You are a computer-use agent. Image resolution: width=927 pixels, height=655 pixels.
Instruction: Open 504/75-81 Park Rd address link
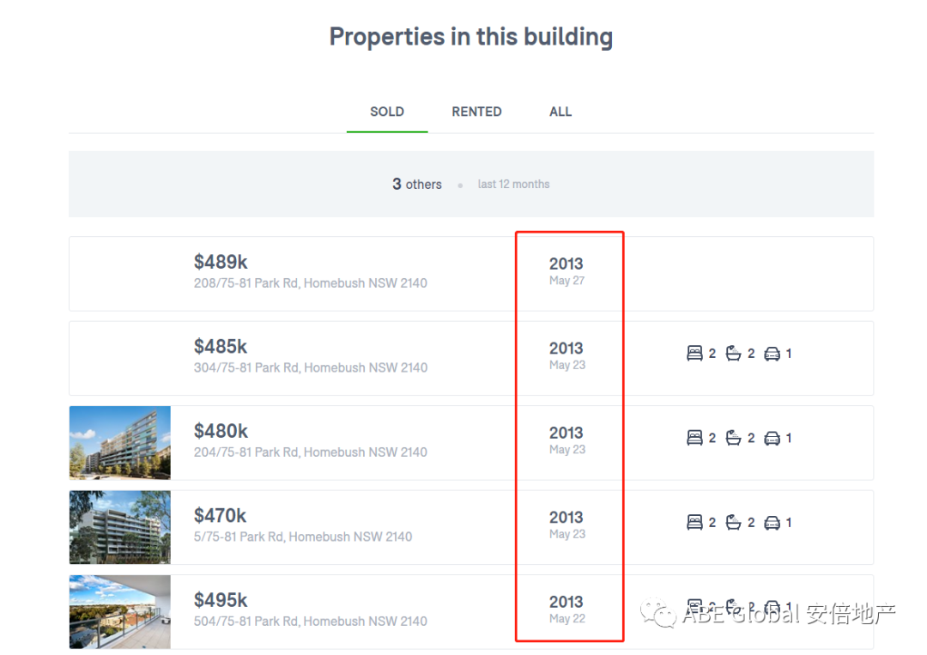click(x=310, y=622)
